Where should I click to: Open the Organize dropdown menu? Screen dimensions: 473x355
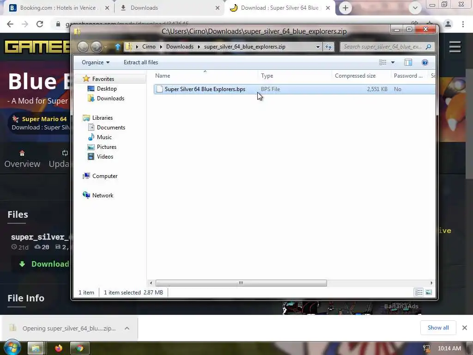(95, 62)
